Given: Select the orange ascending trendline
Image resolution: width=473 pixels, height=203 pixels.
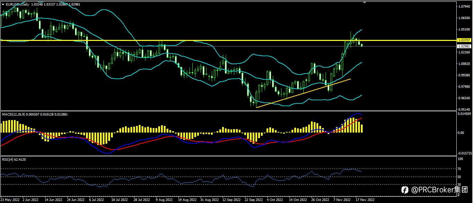Looking at the screenshot, I should 304,93.
